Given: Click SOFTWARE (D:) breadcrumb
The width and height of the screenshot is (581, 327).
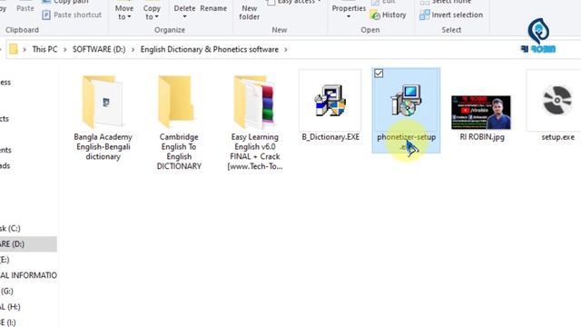Looking at the screenshot, I should [99, 49].
